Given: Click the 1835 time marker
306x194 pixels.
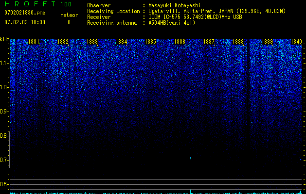Looking at the screenshot, I should pyautogui.click(x=151, y=42).
